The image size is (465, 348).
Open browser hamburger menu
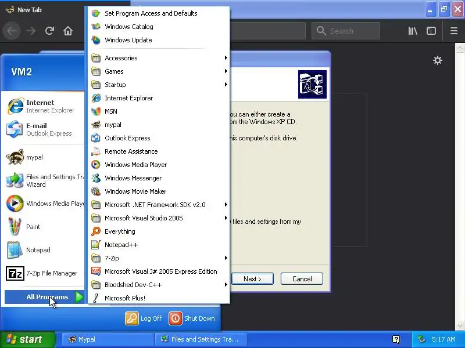454,31
